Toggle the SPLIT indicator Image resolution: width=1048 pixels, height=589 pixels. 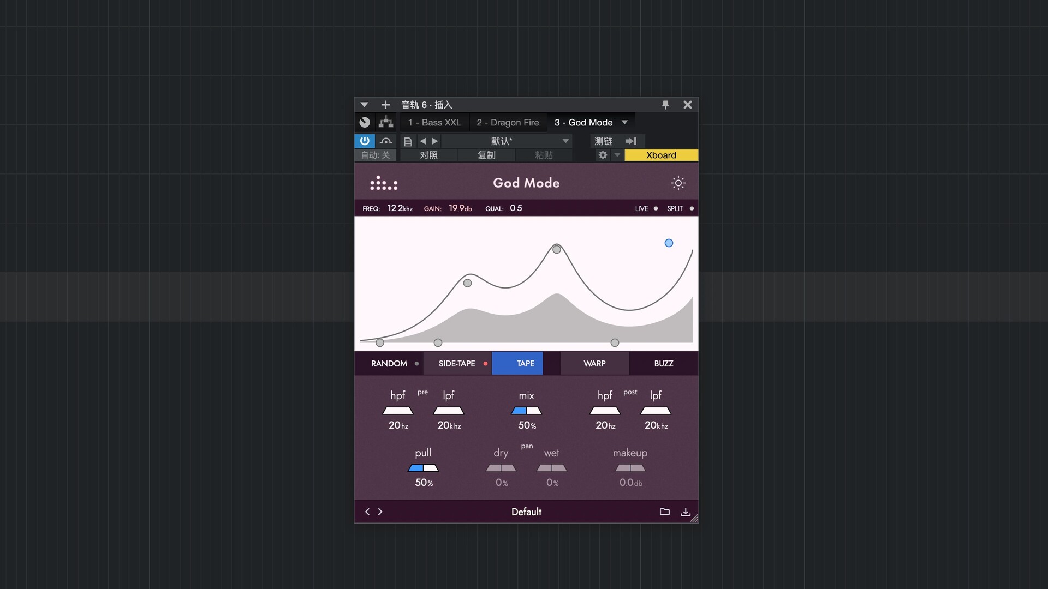692,208
